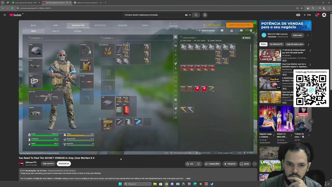Click Sort items in locker
This screenshot has height=187, width=332.
[x=199, y=41]
